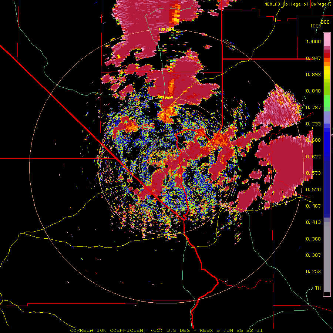Viewport: 333px width, 333px height.
Task: Click the NEXLAB-College of DuPage credit text
Action: coord(296,4)
